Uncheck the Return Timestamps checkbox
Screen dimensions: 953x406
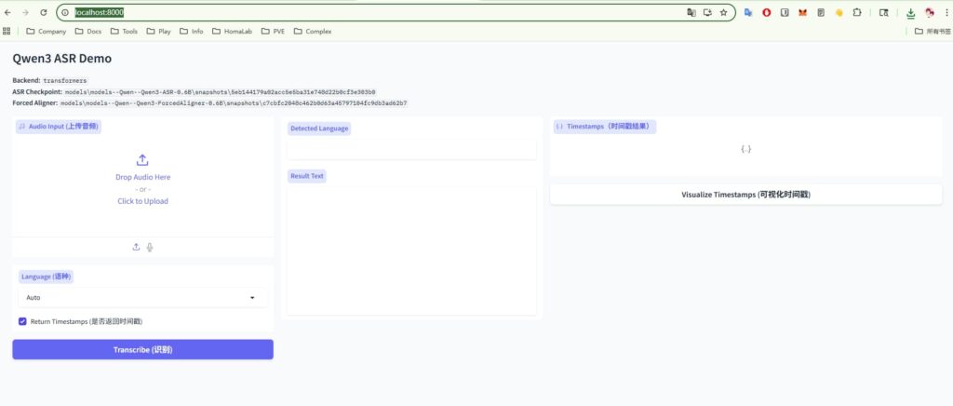[22, 321]
